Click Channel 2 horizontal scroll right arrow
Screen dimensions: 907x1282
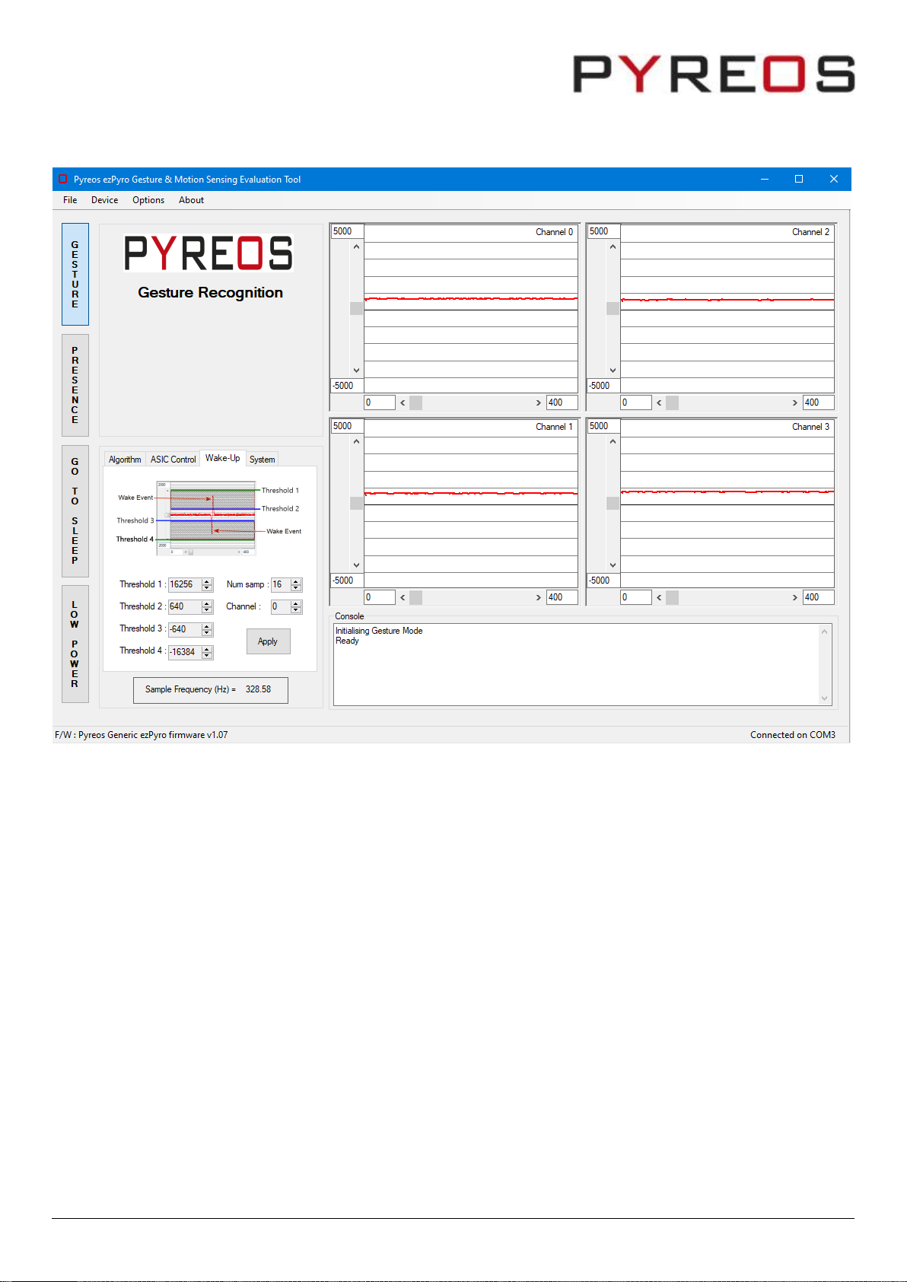[794, 403]
